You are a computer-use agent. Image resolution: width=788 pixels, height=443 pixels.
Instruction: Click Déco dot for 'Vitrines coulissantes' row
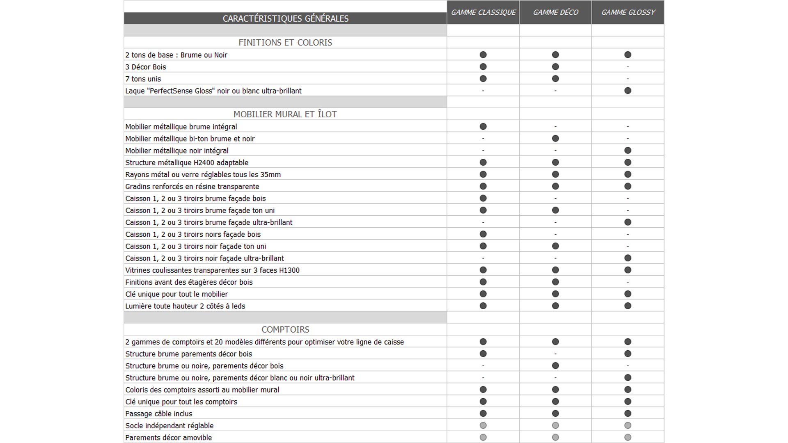pyautogui.click(x=555, y=270)
